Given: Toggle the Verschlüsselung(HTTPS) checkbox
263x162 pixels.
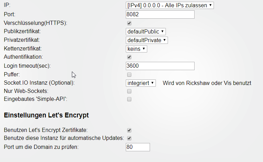Looking at the screenshot, I should tap(129, 23).
